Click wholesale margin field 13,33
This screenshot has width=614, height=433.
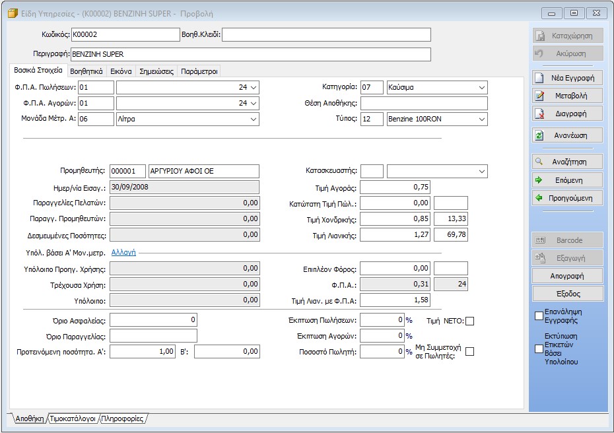[451, 219]
